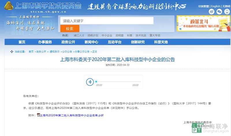The width and height of the screenshot is (231, 136).
Task: Click the article title about 2020年第二批
Action: 118,59
